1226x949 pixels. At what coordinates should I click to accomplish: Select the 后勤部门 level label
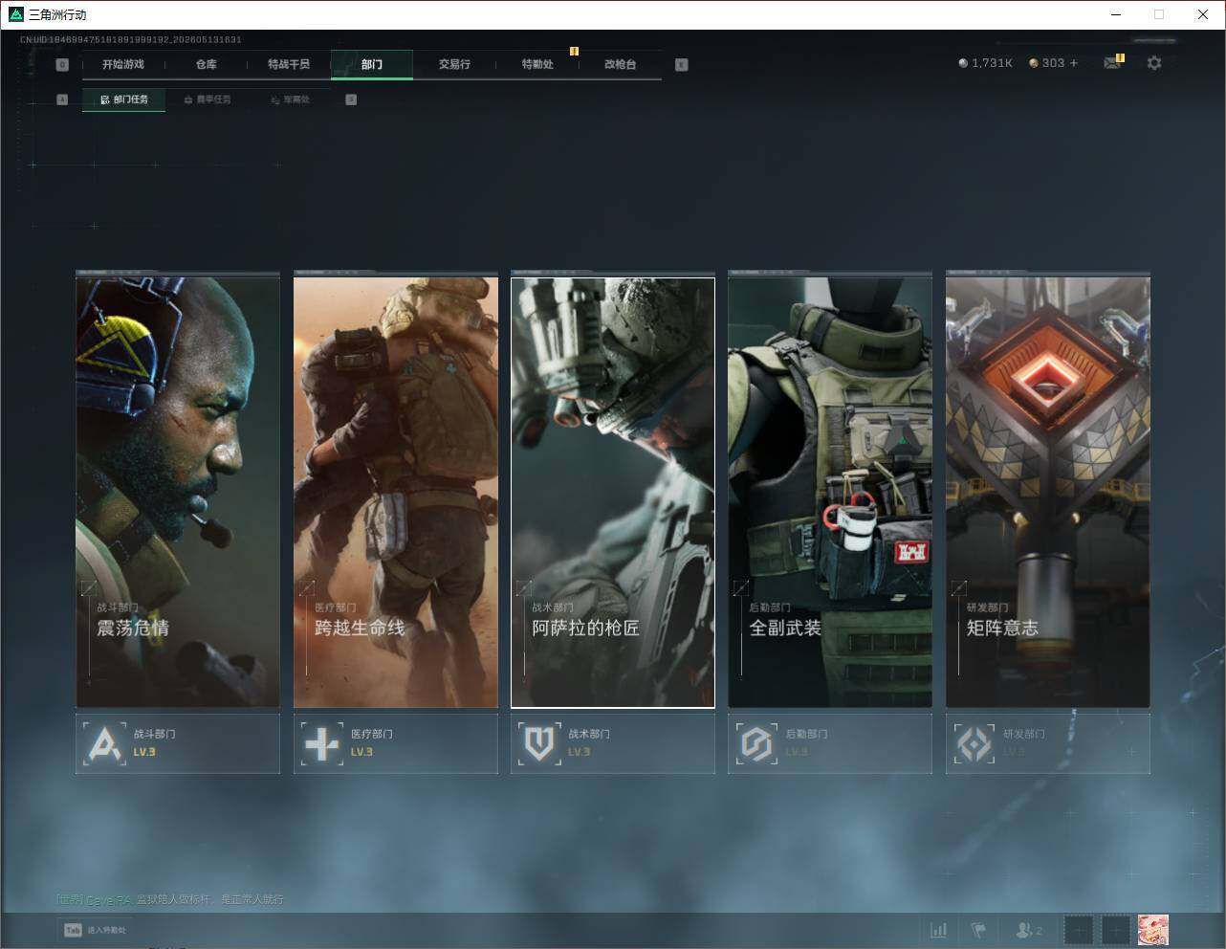point(797,752)
